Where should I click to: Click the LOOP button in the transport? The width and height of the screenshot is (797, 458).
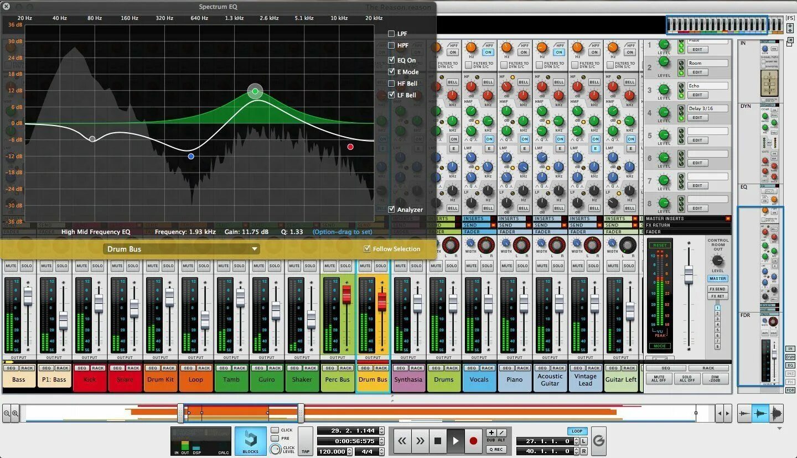pos(577,431)
